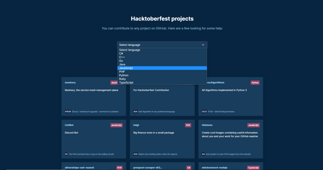Pick C# from the language list
Image resolution: width=323 pixels, height=170 pixels.
(162, 54)
